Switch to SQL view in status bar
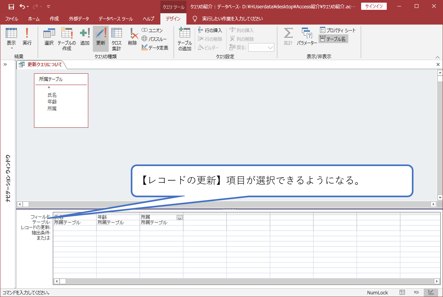Viewport: 443px width, 297px height. 416,293
